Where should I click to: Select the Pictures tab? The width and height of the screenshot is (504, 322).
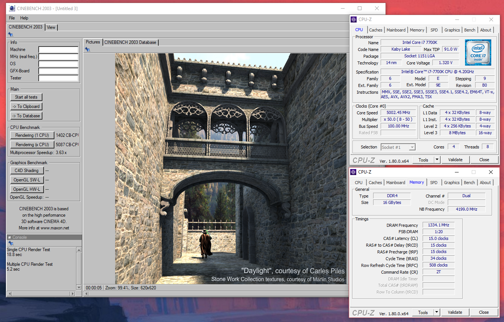click(93, 42)
